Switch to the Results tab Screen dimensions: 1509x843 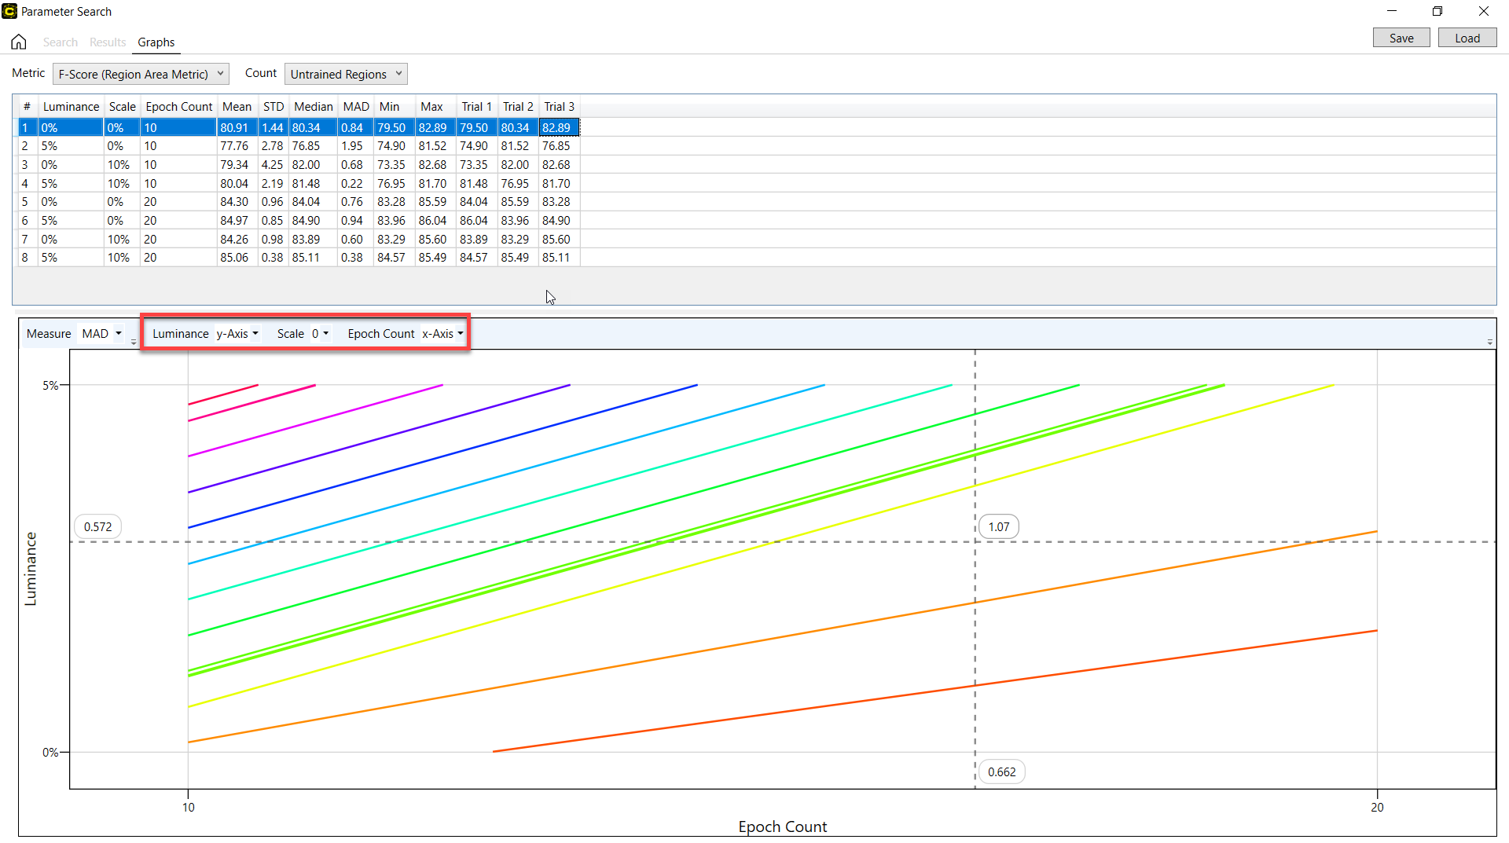[107, 42]
